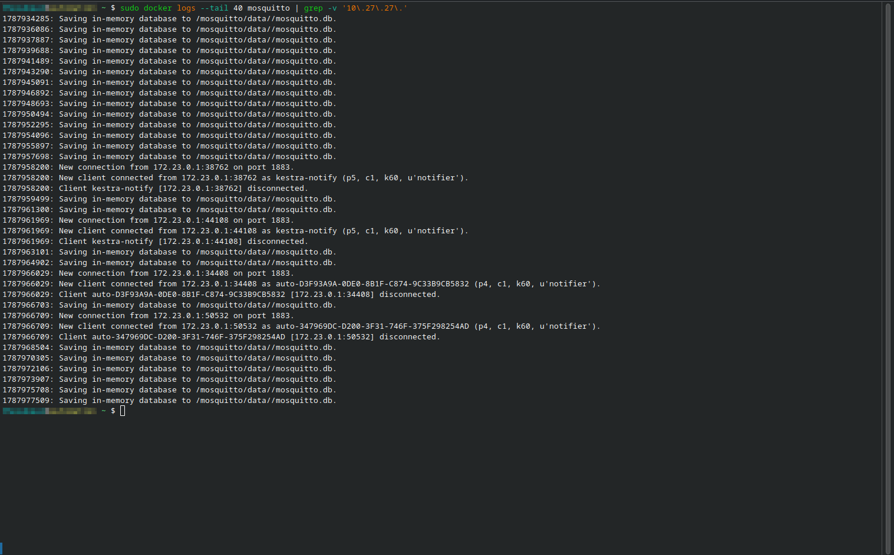Click 'New connection from 172.23.0.1:34408' log line
This screenshot has height=555, width=894.
[149, 273]
